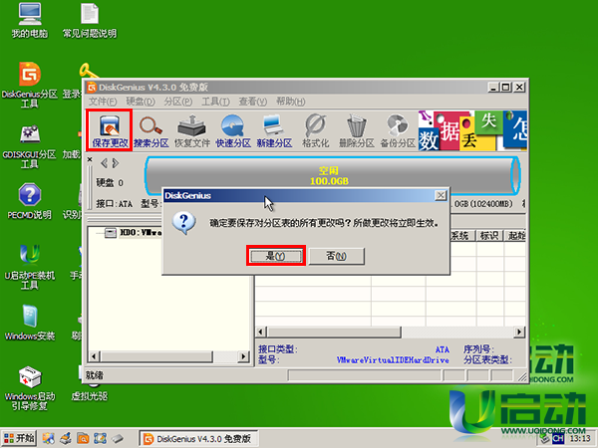Click the Quick Partition (快速分区) toolbar icon

[x=233, y=130]
